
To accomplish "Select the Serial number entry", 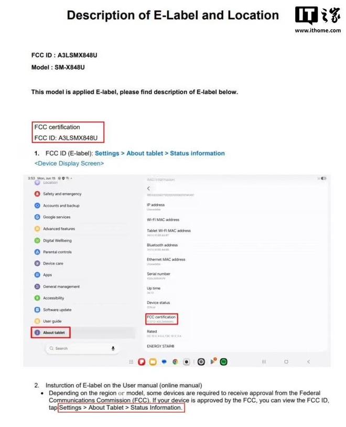I will pos(158,276).
